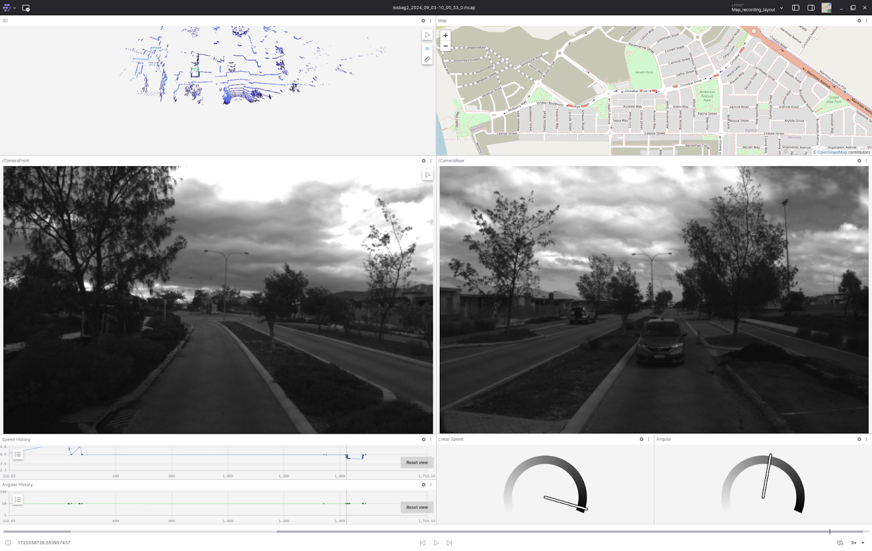
Task: Open the CameraRear panel settings gear
Action: tap(859, 161)
